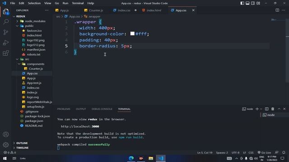
Task: Switch to the OUTPUT panel tab
Action: click(x=81, y=109)
